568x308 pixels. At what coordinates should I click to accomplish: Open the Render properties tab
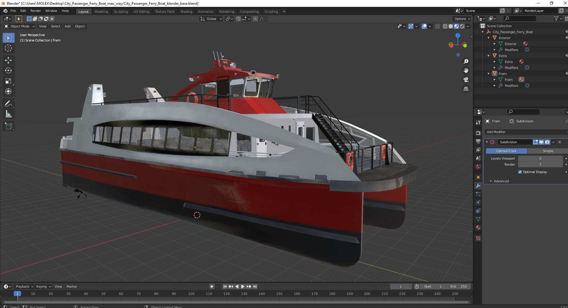pos(478,133)
